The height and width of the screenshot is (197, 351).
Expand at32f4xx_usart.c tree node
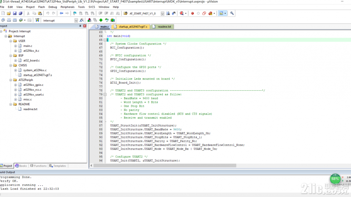(x=16, y=95)
